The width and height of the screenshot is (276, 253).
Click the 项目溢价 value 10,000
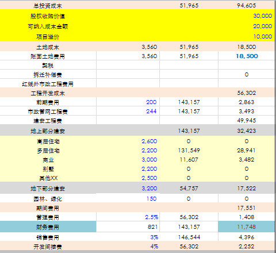pos(263,36)
